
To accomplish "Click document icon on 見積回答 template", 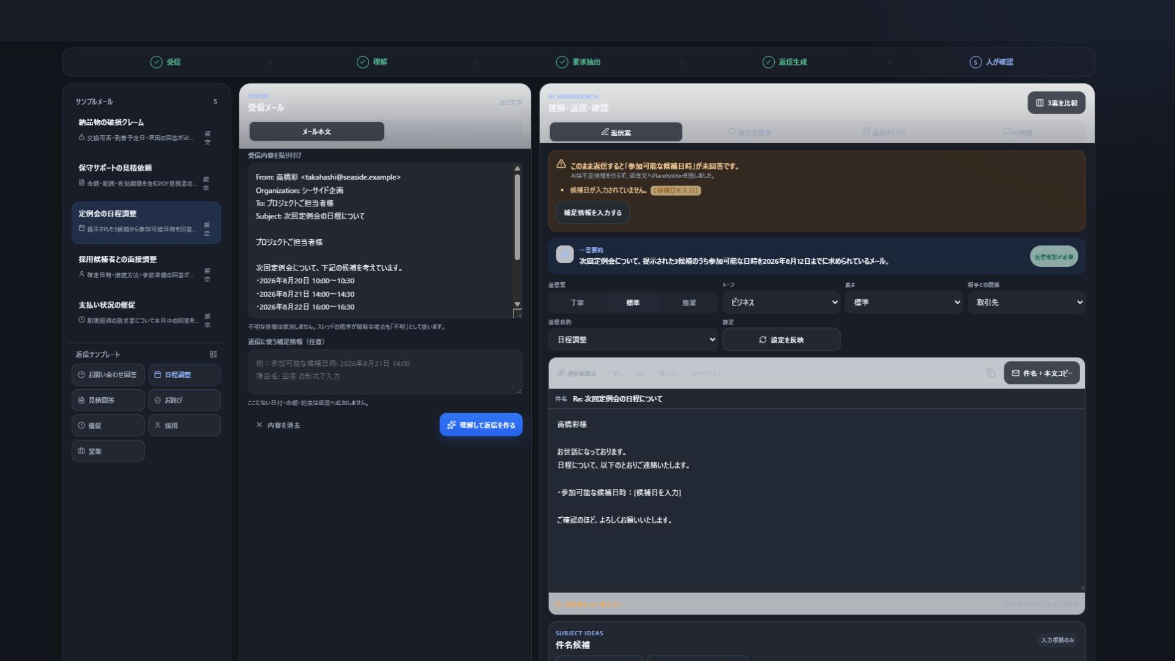I will tap(81, 400).
